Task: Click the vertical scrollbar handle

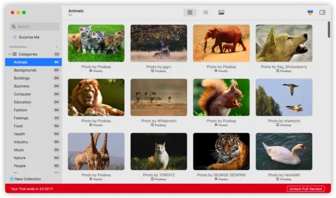Action: coord(329,30)
